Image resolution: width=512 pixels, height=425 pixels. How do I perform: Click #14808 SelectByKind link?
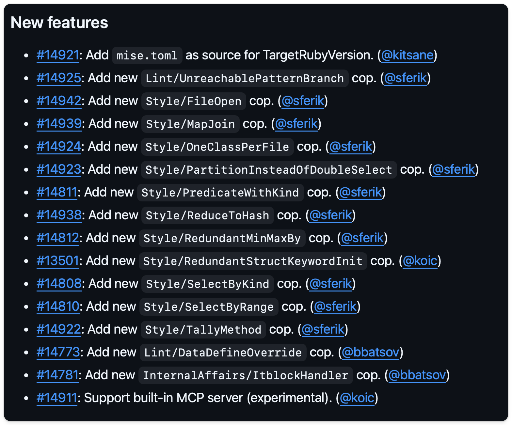(x=59, y=284)
